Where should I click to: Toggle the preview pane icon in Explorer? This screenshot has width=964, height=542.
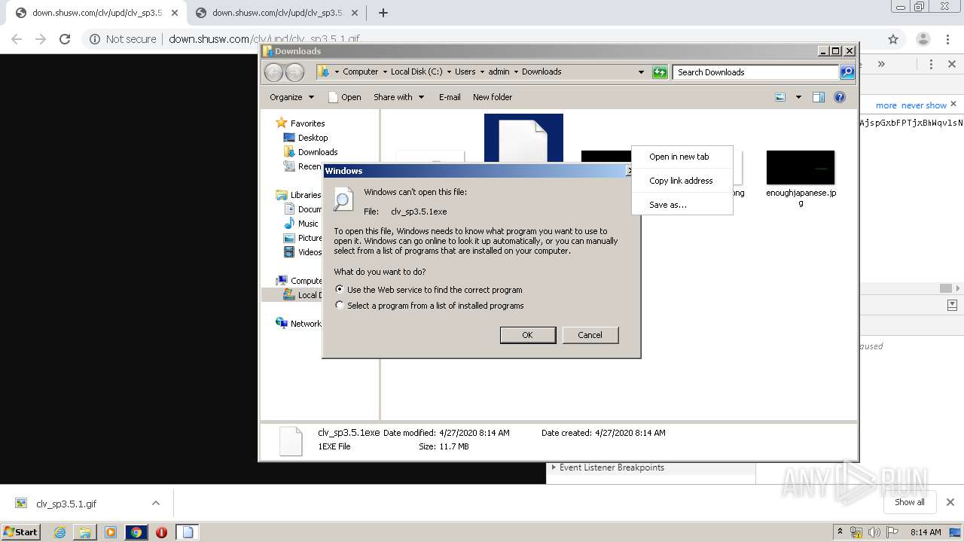(x=819, y=97)
